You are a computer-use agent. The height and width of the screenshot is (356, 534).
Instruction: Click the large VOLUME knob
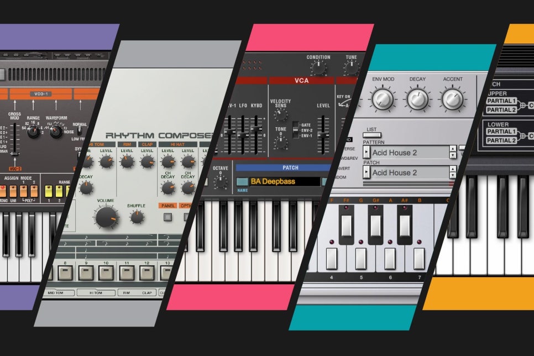(106, 217)
